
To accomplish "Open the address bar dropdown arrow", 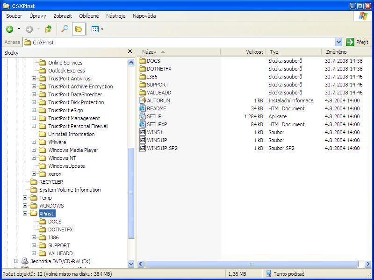I will tap(338, 42).
